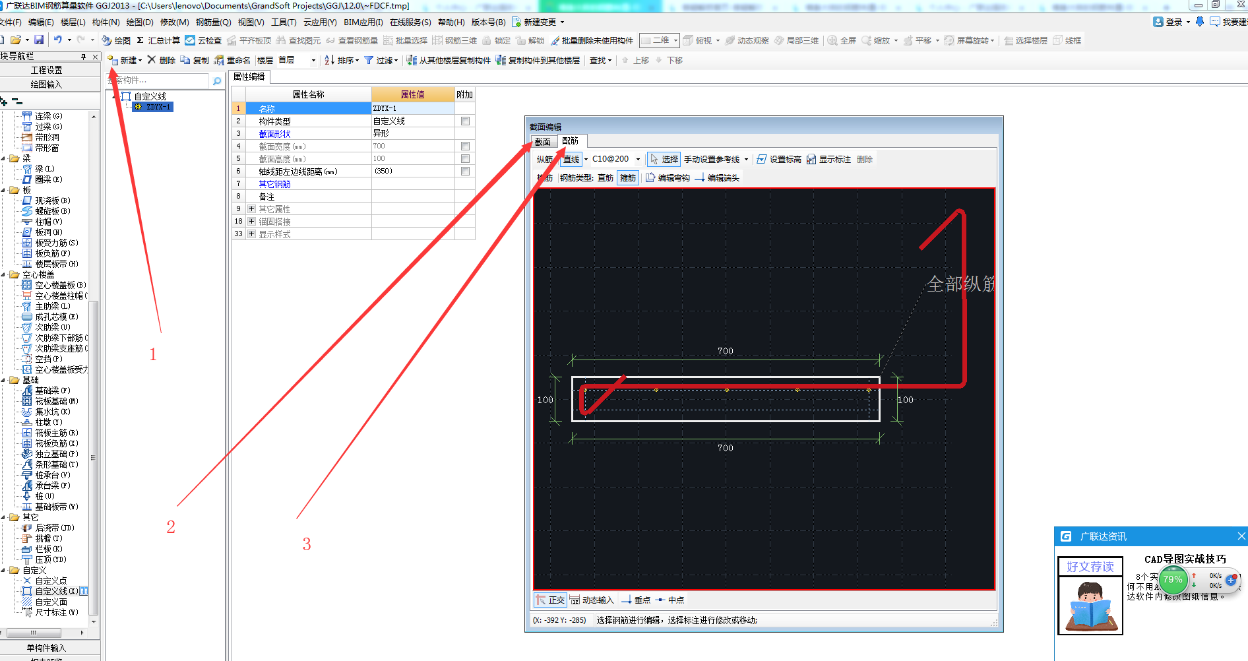Open the 钢筋量(Q) menu
This screenshot has height=661, width=1248.
click(213, 22)
